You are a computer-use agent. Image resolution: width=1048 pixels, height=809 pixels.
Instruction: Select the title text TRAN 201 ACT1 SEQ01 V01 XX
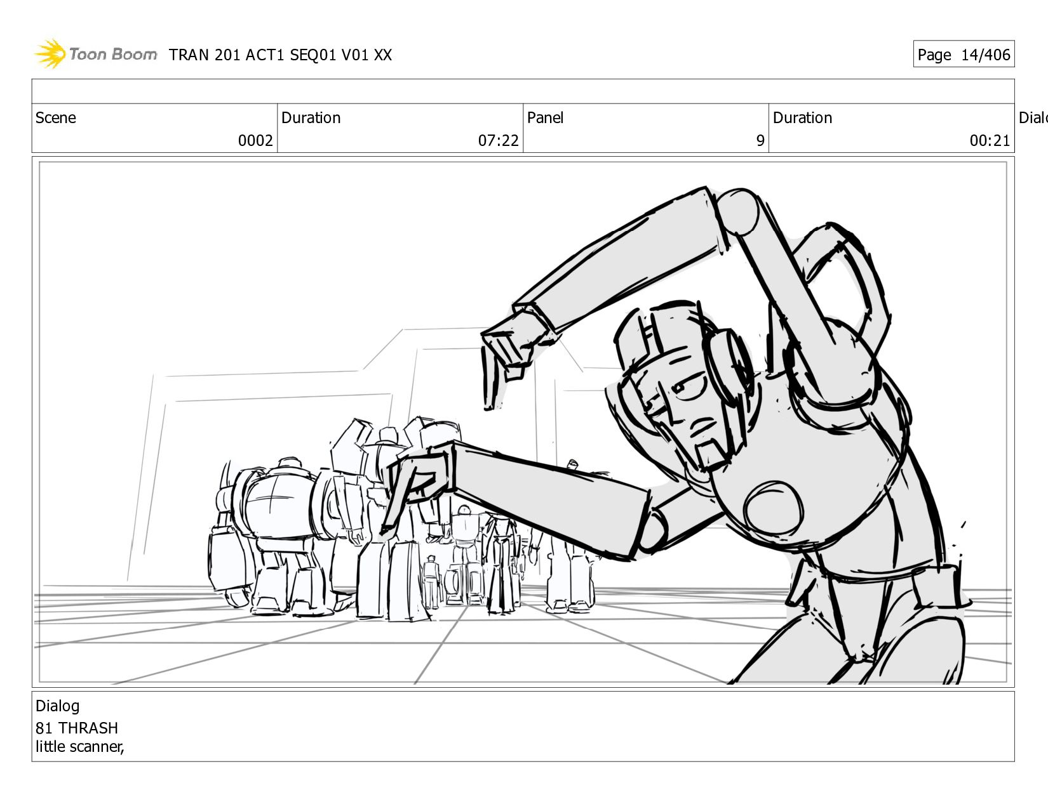(x=280, y=55)
